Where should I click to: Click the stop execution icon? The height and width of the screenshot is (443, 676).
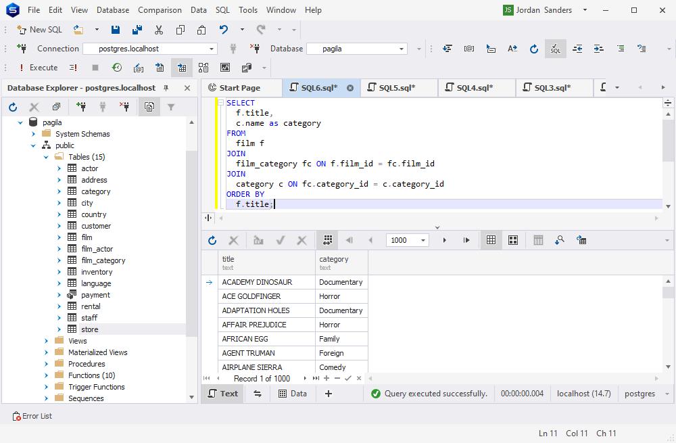coord(95,67)
